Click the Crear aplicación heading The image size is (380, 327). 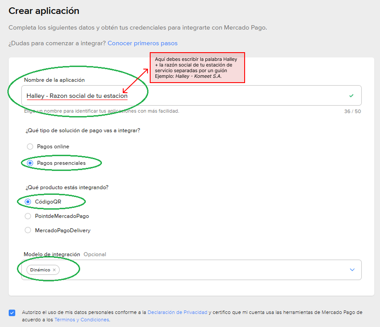coord(44,11)
